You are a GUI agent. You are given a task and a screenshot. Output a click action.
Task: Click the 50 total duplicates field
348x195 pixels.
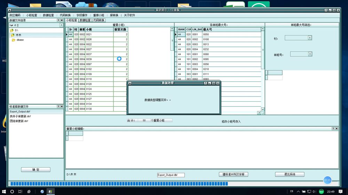point(144,120)
